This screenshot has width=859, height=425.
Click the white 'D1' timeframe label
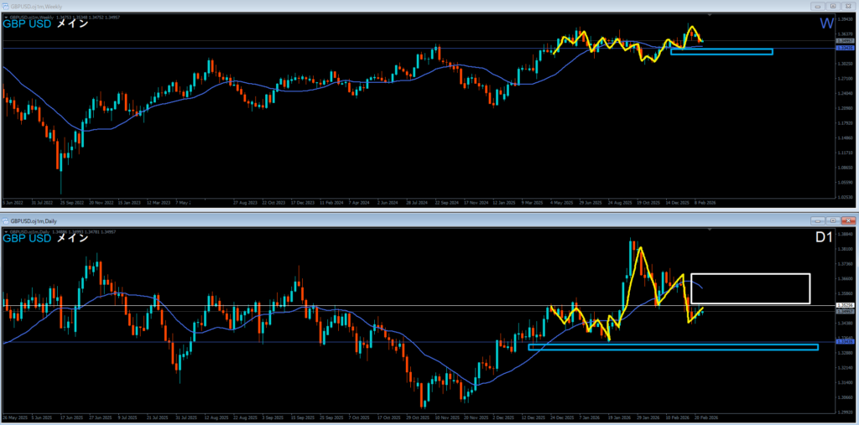824,238
